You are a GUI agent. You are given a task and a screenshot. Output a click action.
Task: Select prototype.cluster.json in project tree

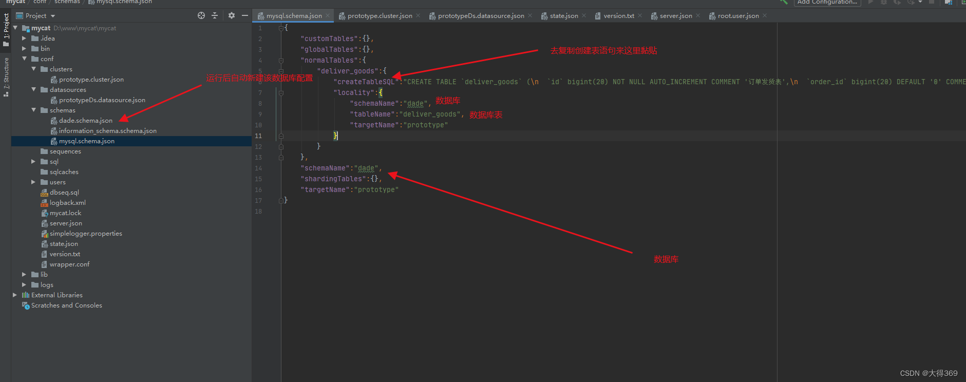[x=91, y=80]
